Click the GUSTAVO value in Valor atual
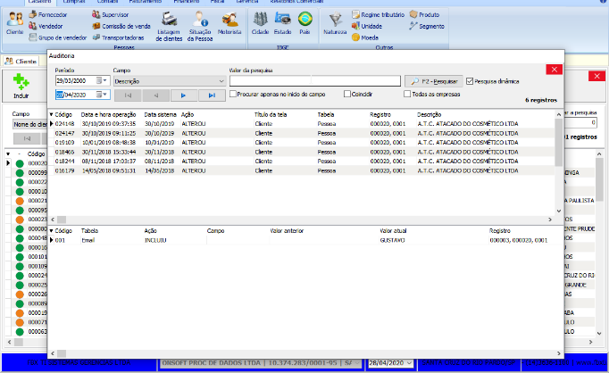 click(392, 240)
